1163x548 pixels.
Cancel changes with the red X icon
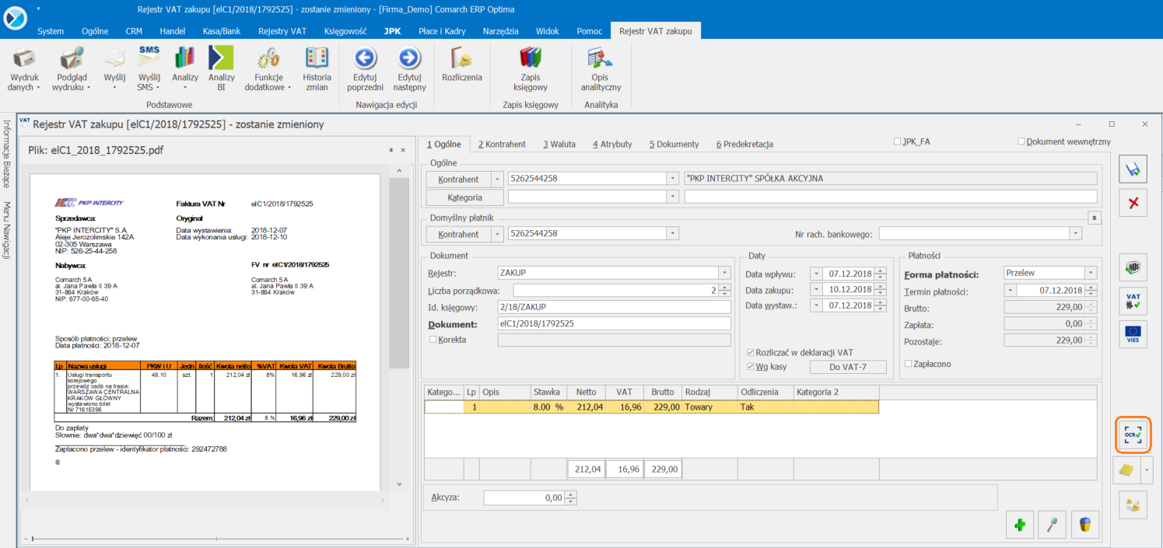click(1133, 203)
